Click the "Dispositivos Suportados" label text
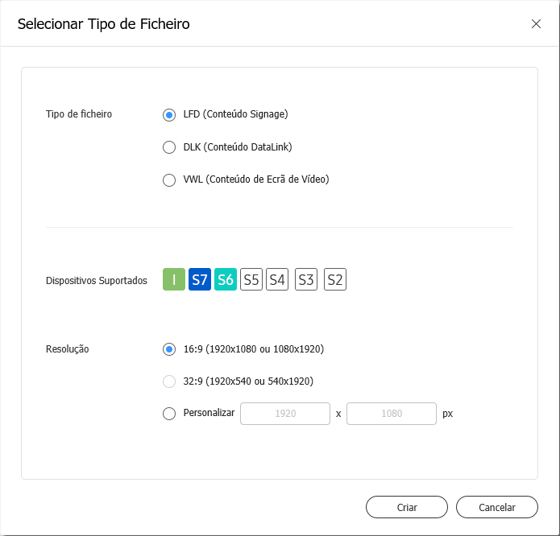This screenshot has width=560, height=536. [x=97, y=281]
